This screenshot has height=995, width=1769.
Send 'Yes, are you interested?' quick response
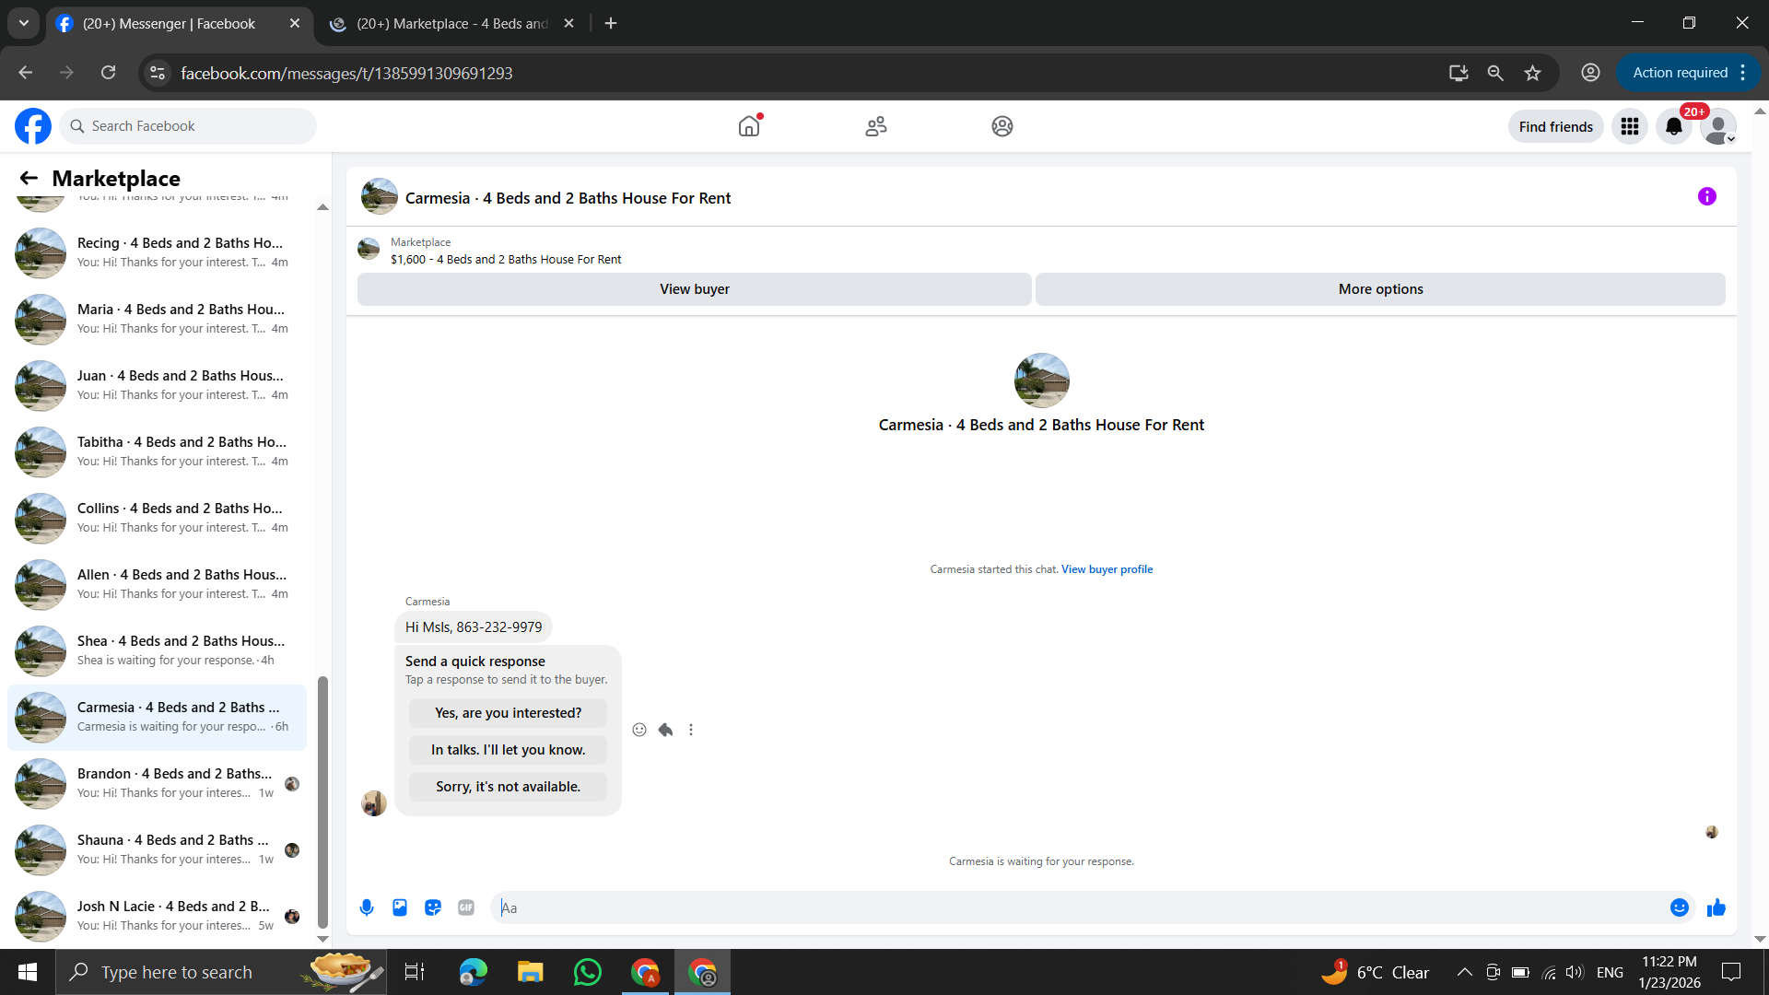pos(508,713)
